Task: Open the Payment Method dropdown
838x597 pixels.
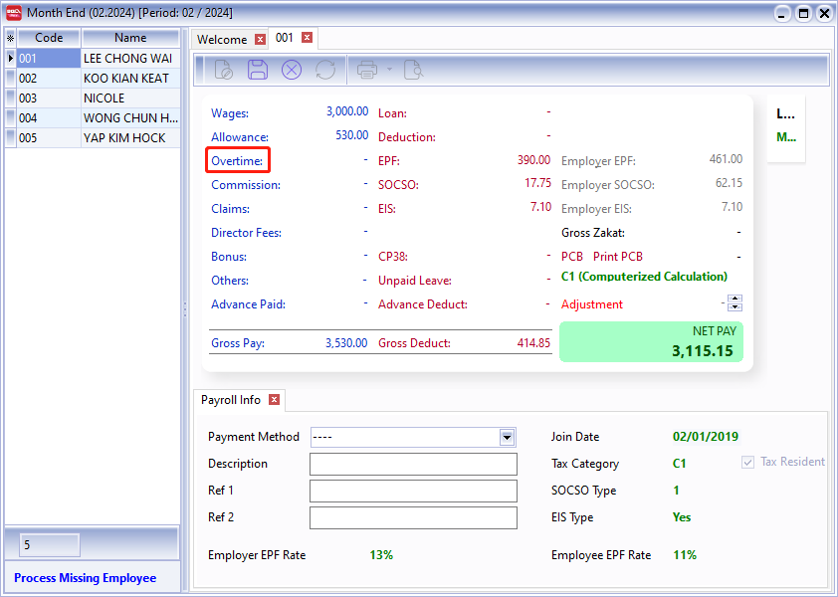Action: click(508, 437)
